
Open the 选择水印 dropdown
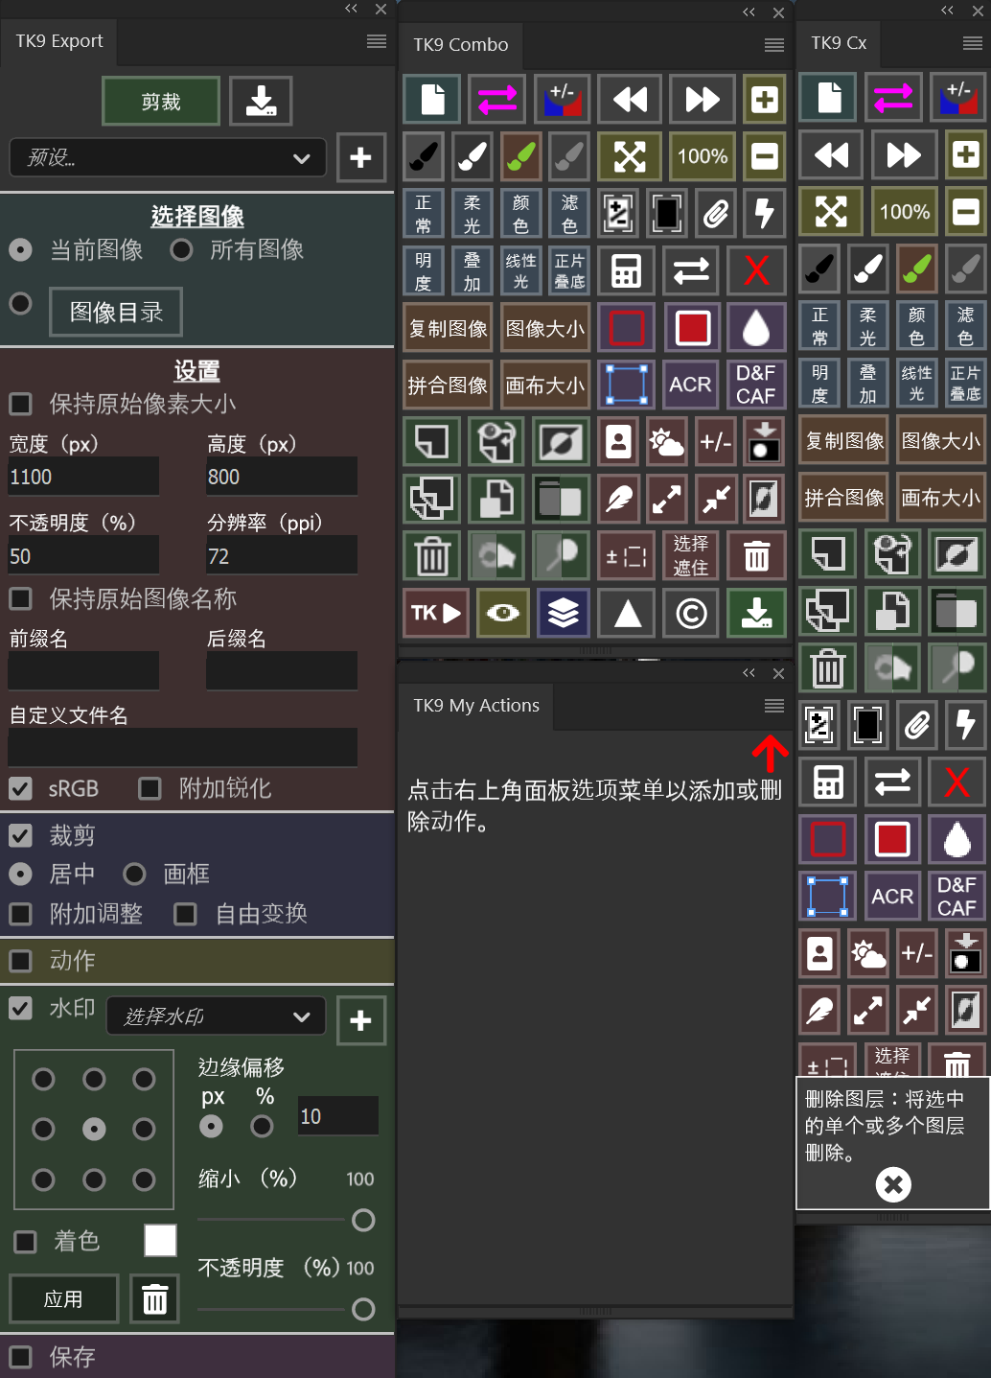pos(215,1016)
